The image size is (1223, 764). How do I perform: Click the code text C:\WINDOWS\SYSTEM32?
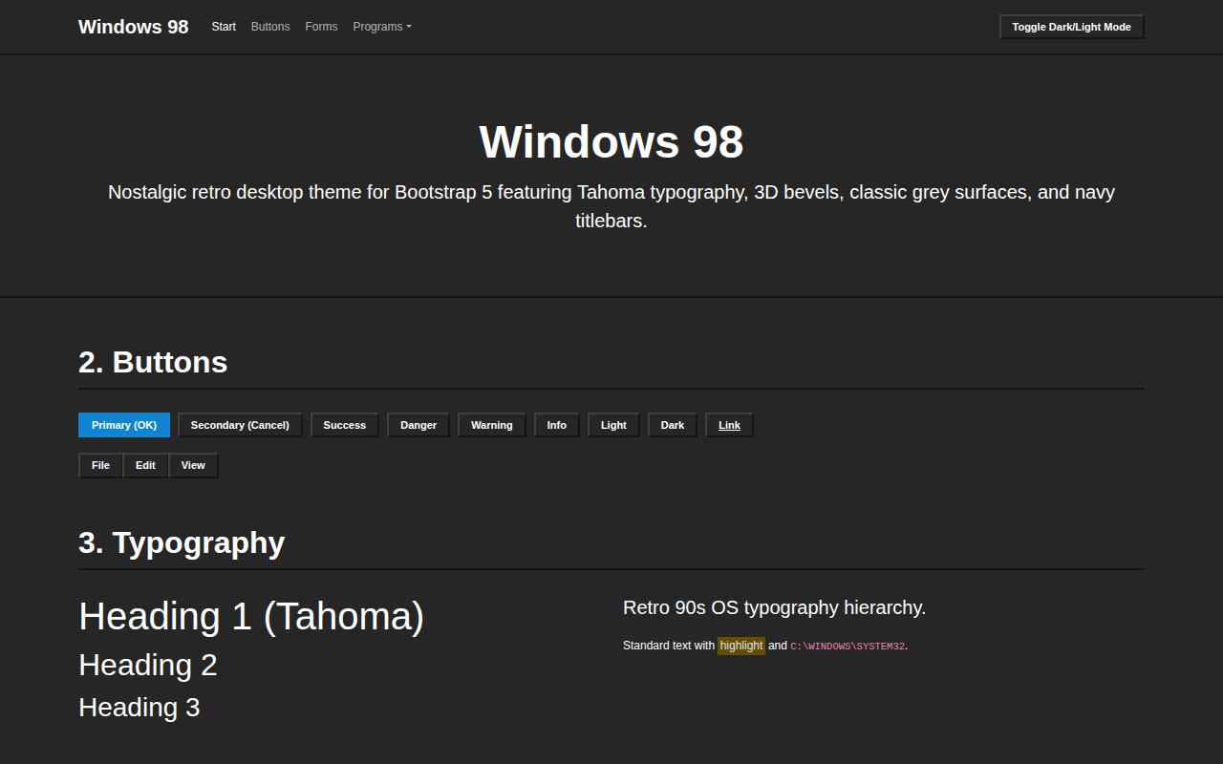pos(848,647)
